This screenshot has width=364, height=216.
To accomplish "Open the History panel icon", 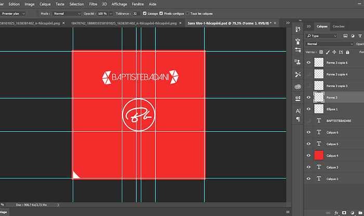I will [298, 29].
